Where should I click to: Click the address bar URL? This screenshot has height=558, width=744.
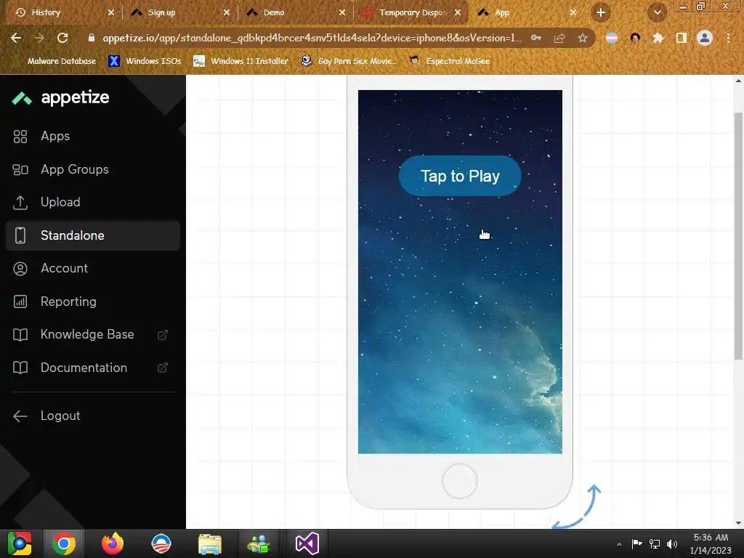(312, 38)
